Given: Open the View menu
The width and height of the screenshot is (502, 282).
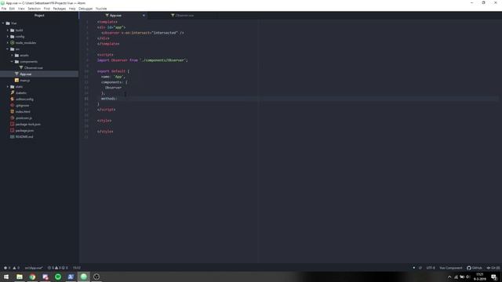Looking at the screenshot, I should [21, 9].
